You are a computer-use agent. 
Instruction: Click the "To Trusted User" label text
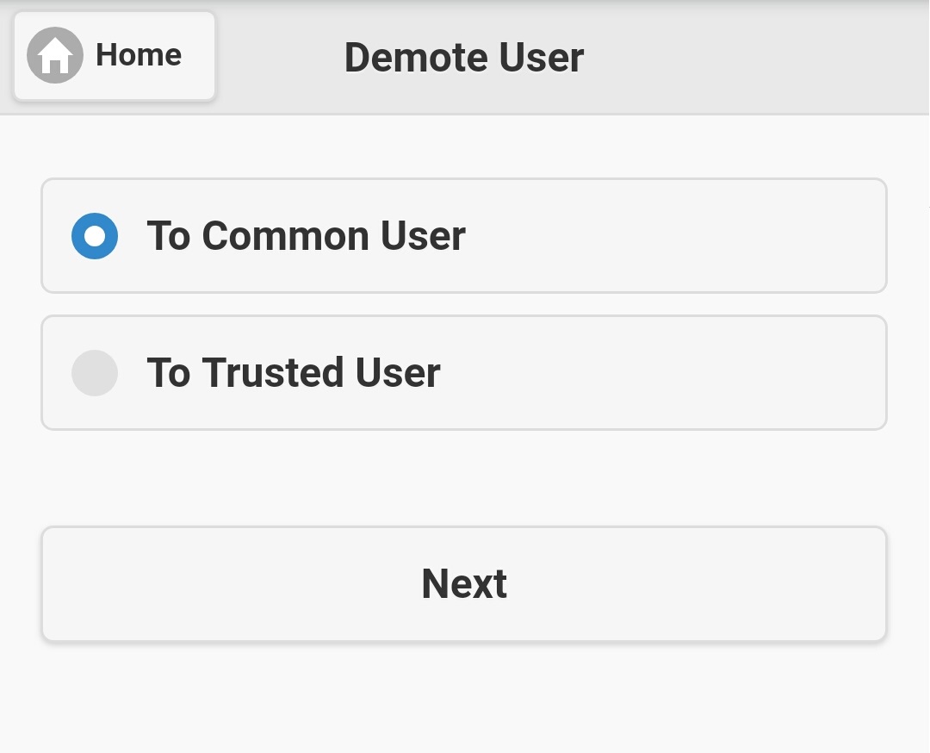pos(294,373)
